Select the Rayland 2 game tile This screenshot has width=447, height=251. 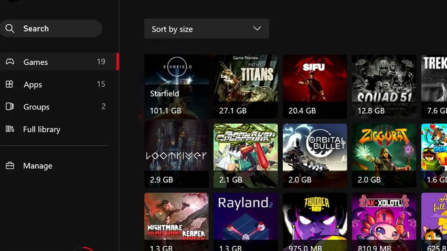point(245,221)
